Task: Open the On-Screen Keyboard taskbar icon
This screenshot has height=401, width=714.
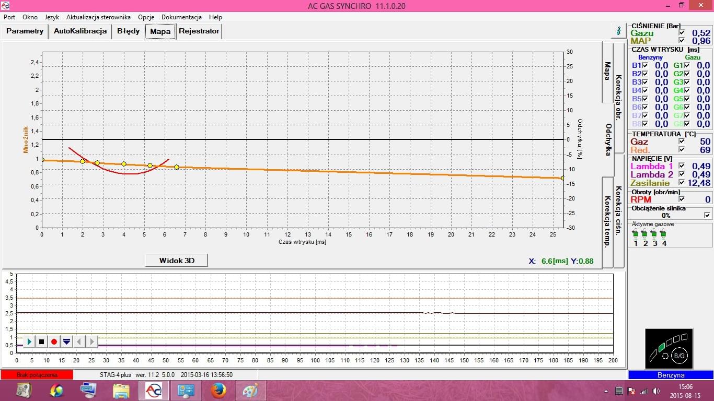Action: tap(89, 390)
